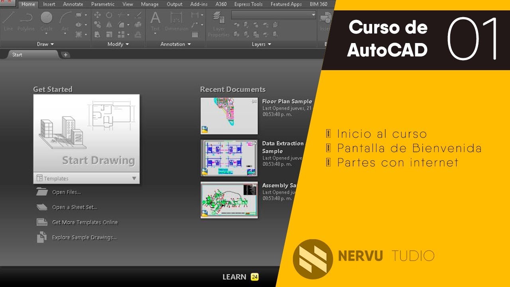Image resolution: width=510 pixels, height=287 pixels.
Task: Click the Erase tool icon
Action: pos(138,15)
